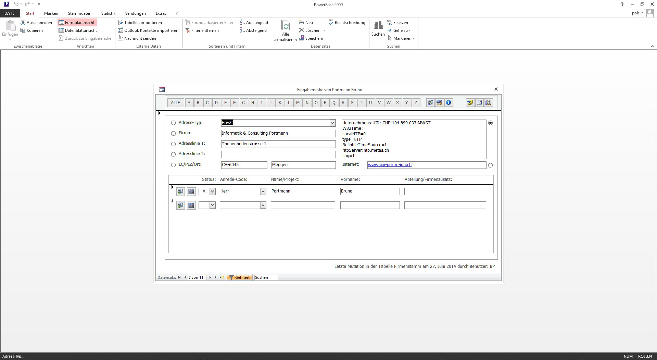Filter records by ALLE button

coord(175,103)
